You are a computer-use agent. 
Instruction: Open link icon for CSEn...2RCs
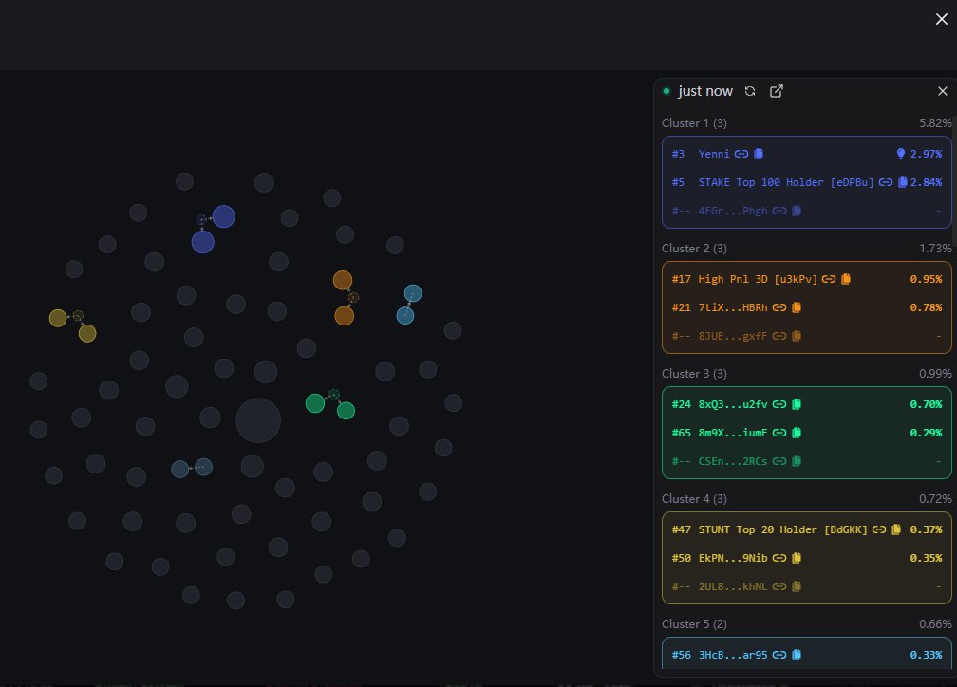[x=779, y=461]
